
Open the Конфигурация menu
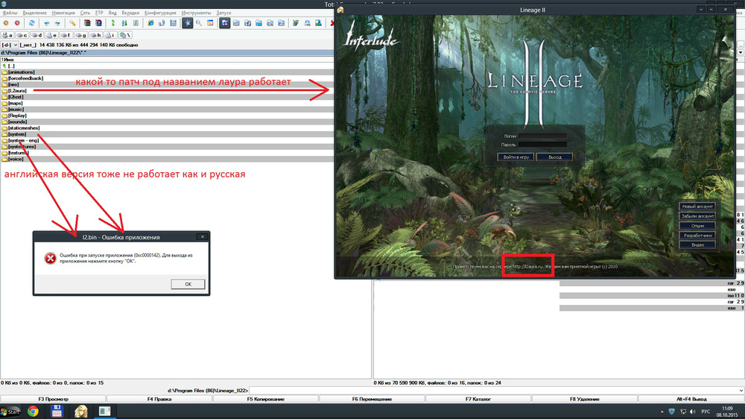(x=160, y=13)
